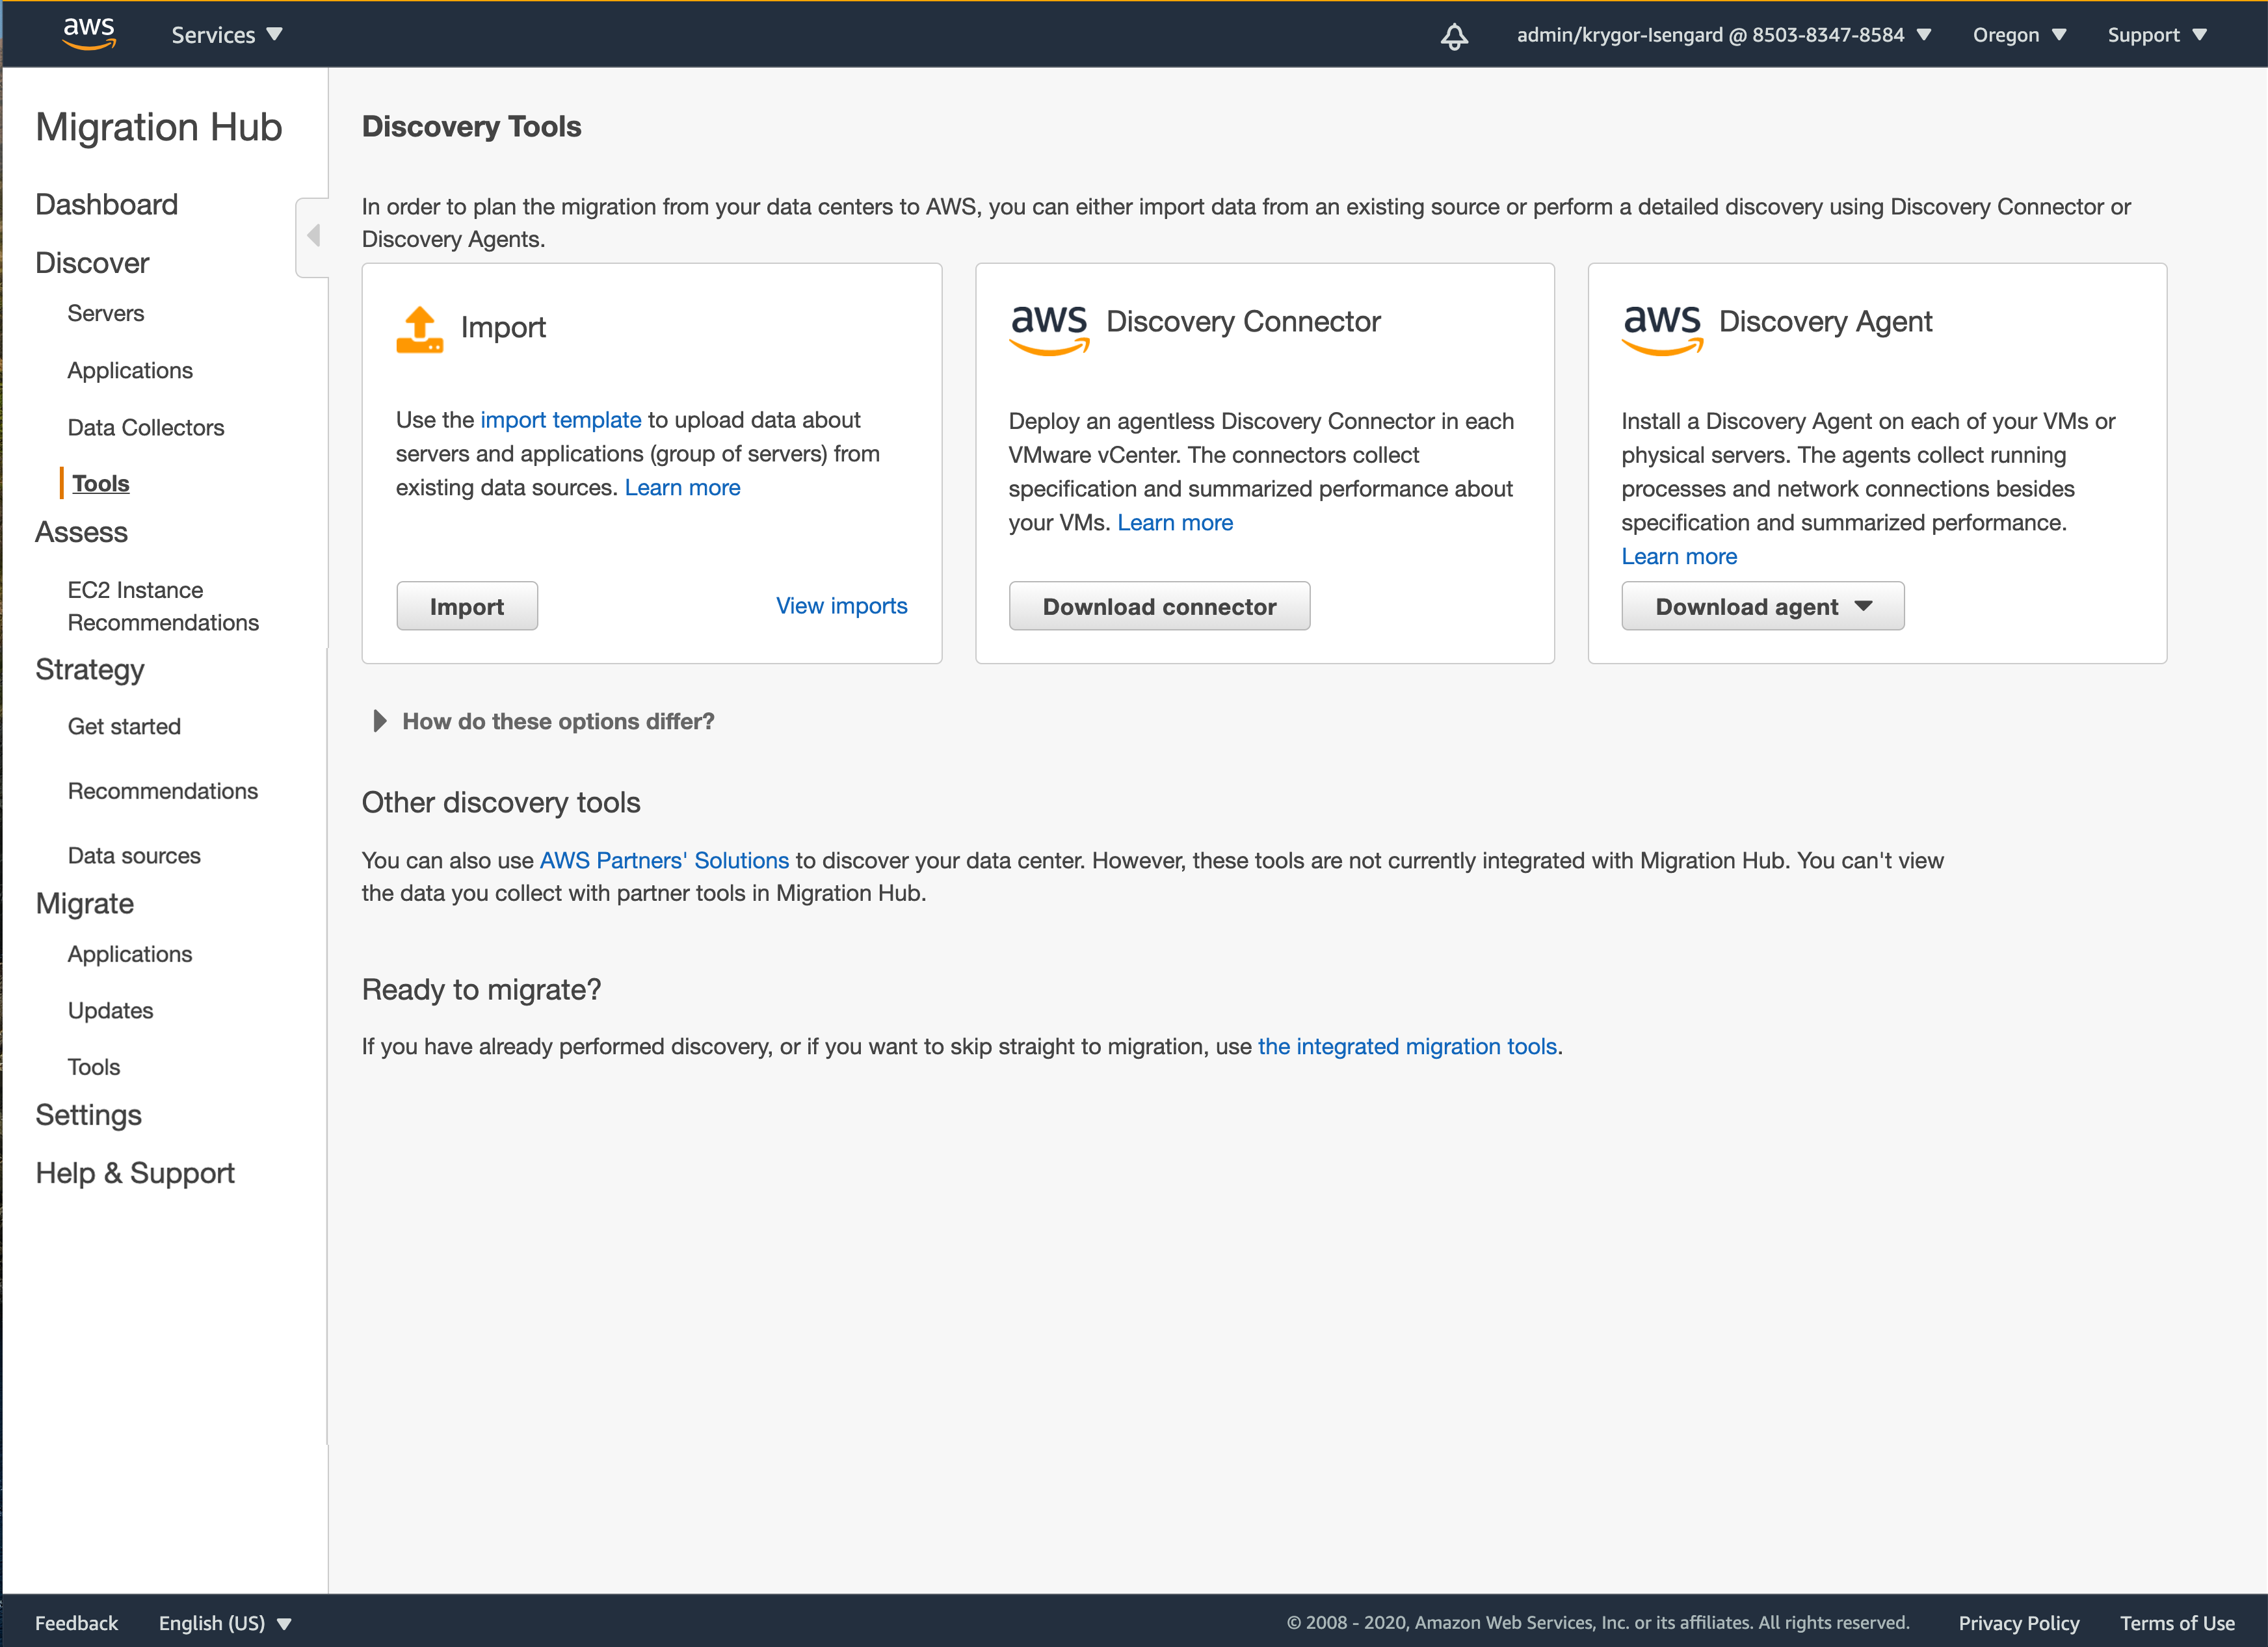2268x1647 pixels.
Task: Click AWS logo on Discovery Agent card
Action: click(1662, 330)
